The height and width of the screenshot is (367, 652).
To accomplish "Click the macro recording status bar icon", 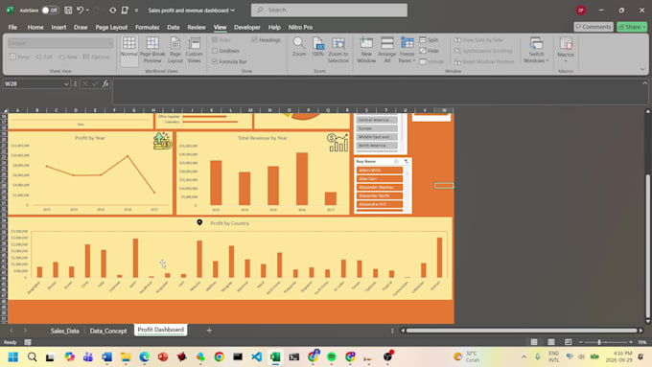I will [28, 342].
